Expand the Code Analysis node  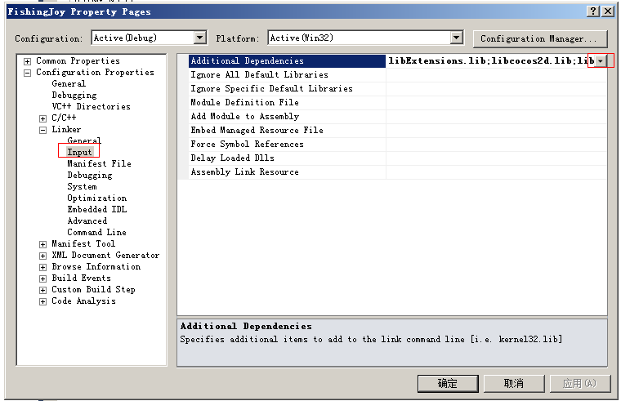[x=42, y=301]
